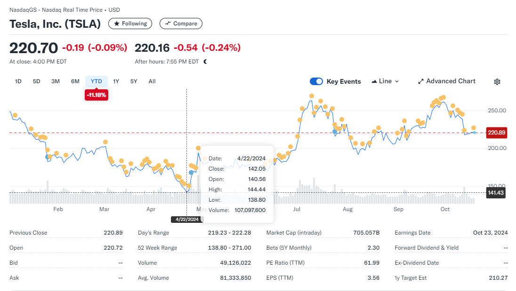Click EPS (TTM) value 3.56
The image size is (516, 291).
pyautogui.click(x=373, y=278)
